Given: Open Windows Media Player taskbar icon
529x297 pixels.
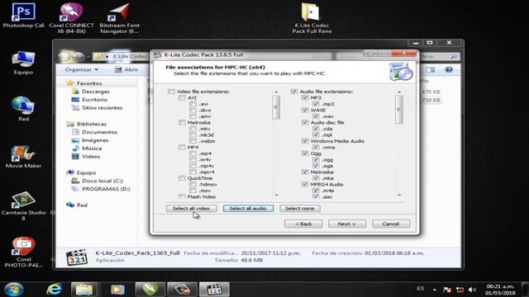Looking at the screenshot, I should click(x=117, y=290).
